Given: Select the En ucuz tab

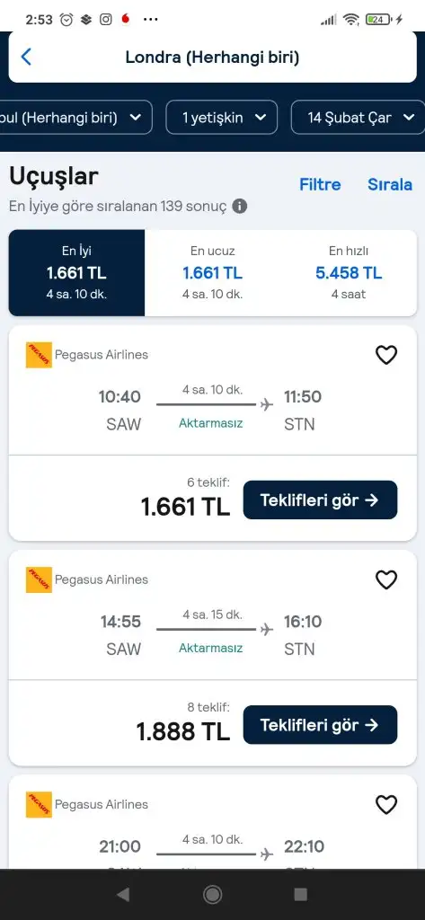Looking at the screenshot, I should tap(212, 273).
